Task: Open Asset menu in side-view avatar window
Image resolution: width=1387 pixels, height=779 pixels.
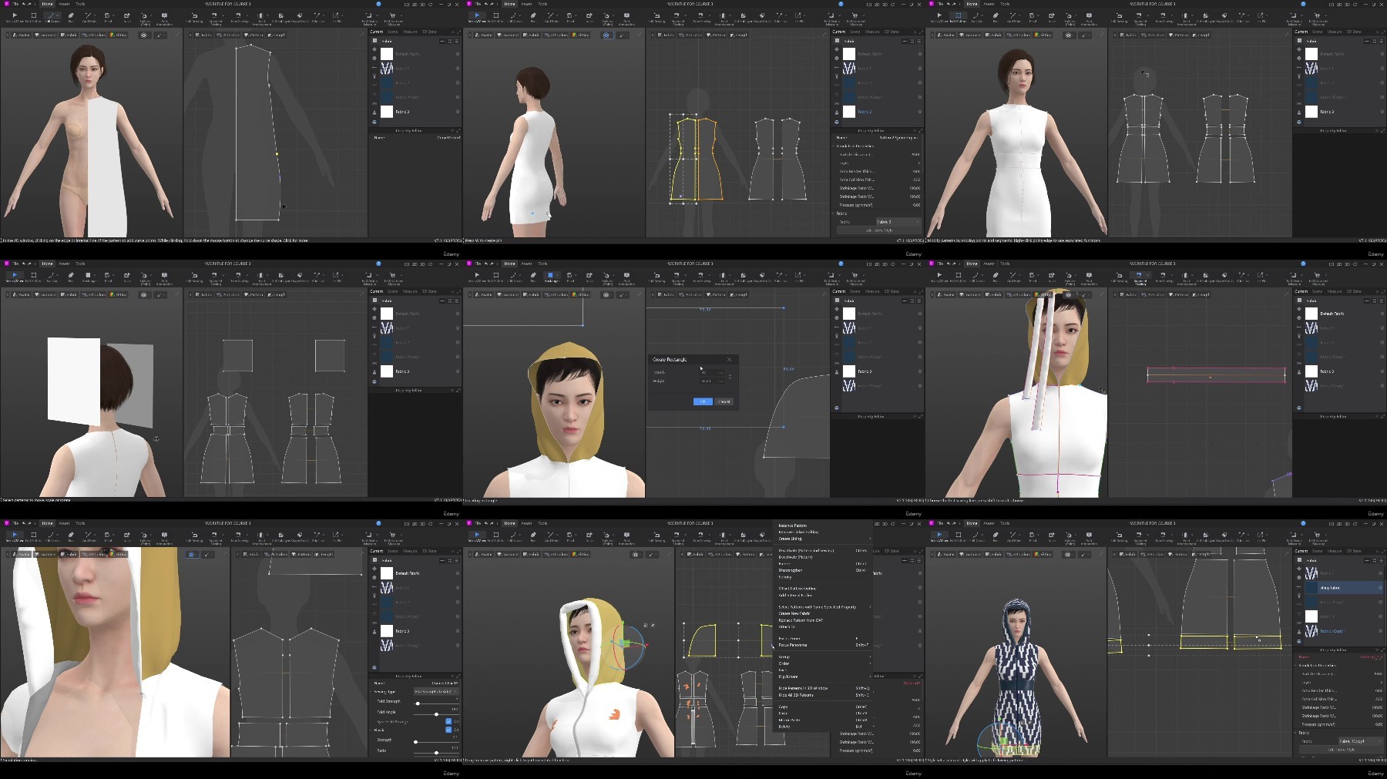Action: pos(526,4)
